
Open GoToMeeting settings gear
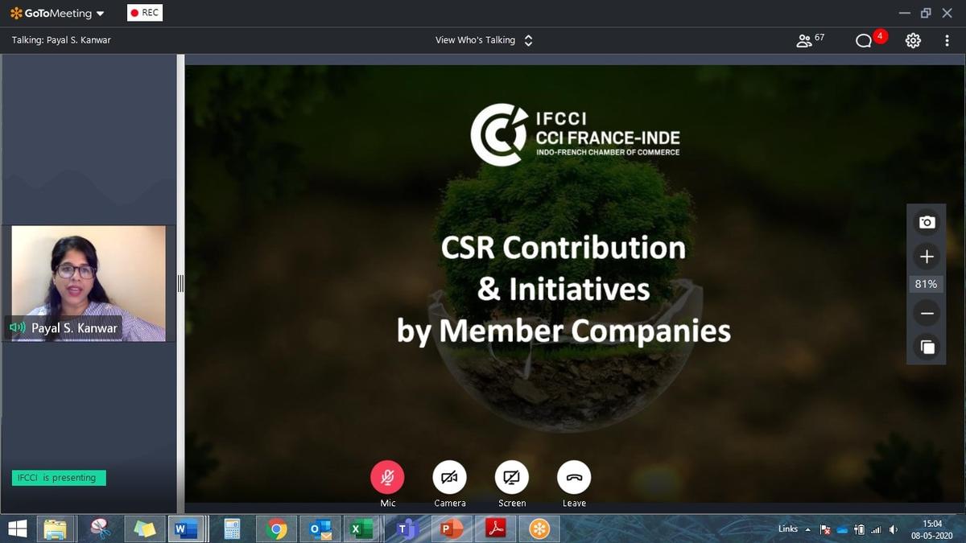(913, 40)
